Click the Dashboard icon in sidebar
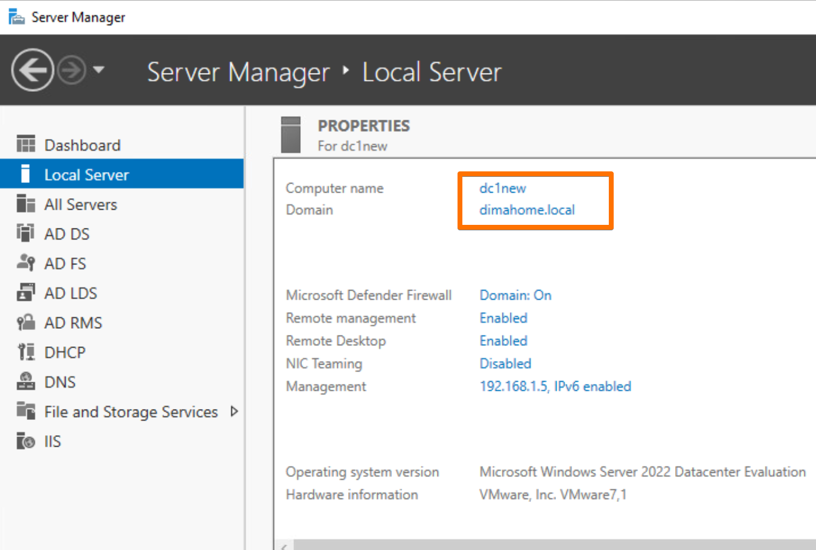The height and width of the screenshot is (550, 816). pos(26,145)
